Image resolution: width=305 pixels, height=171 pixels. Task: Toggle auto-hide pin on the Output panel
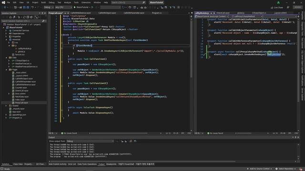pos(295,137)
